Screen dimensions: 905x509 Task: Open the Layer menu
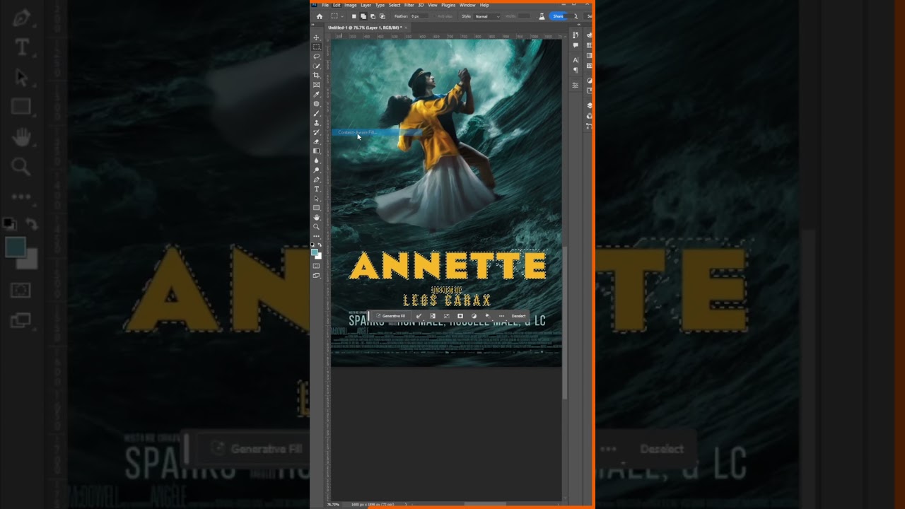(x=366, y=5)
